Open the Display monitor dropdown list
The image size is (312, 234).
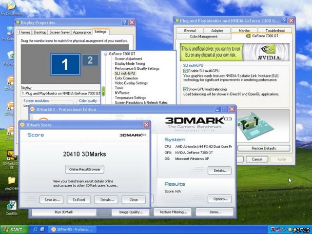60,93
